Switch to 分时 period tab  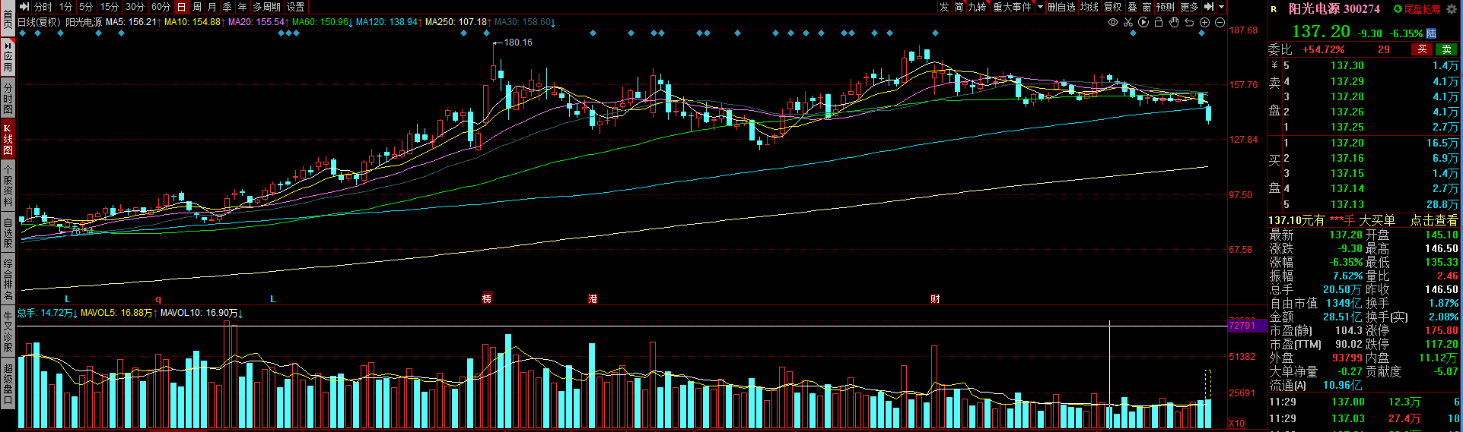(x=43, y=7)
